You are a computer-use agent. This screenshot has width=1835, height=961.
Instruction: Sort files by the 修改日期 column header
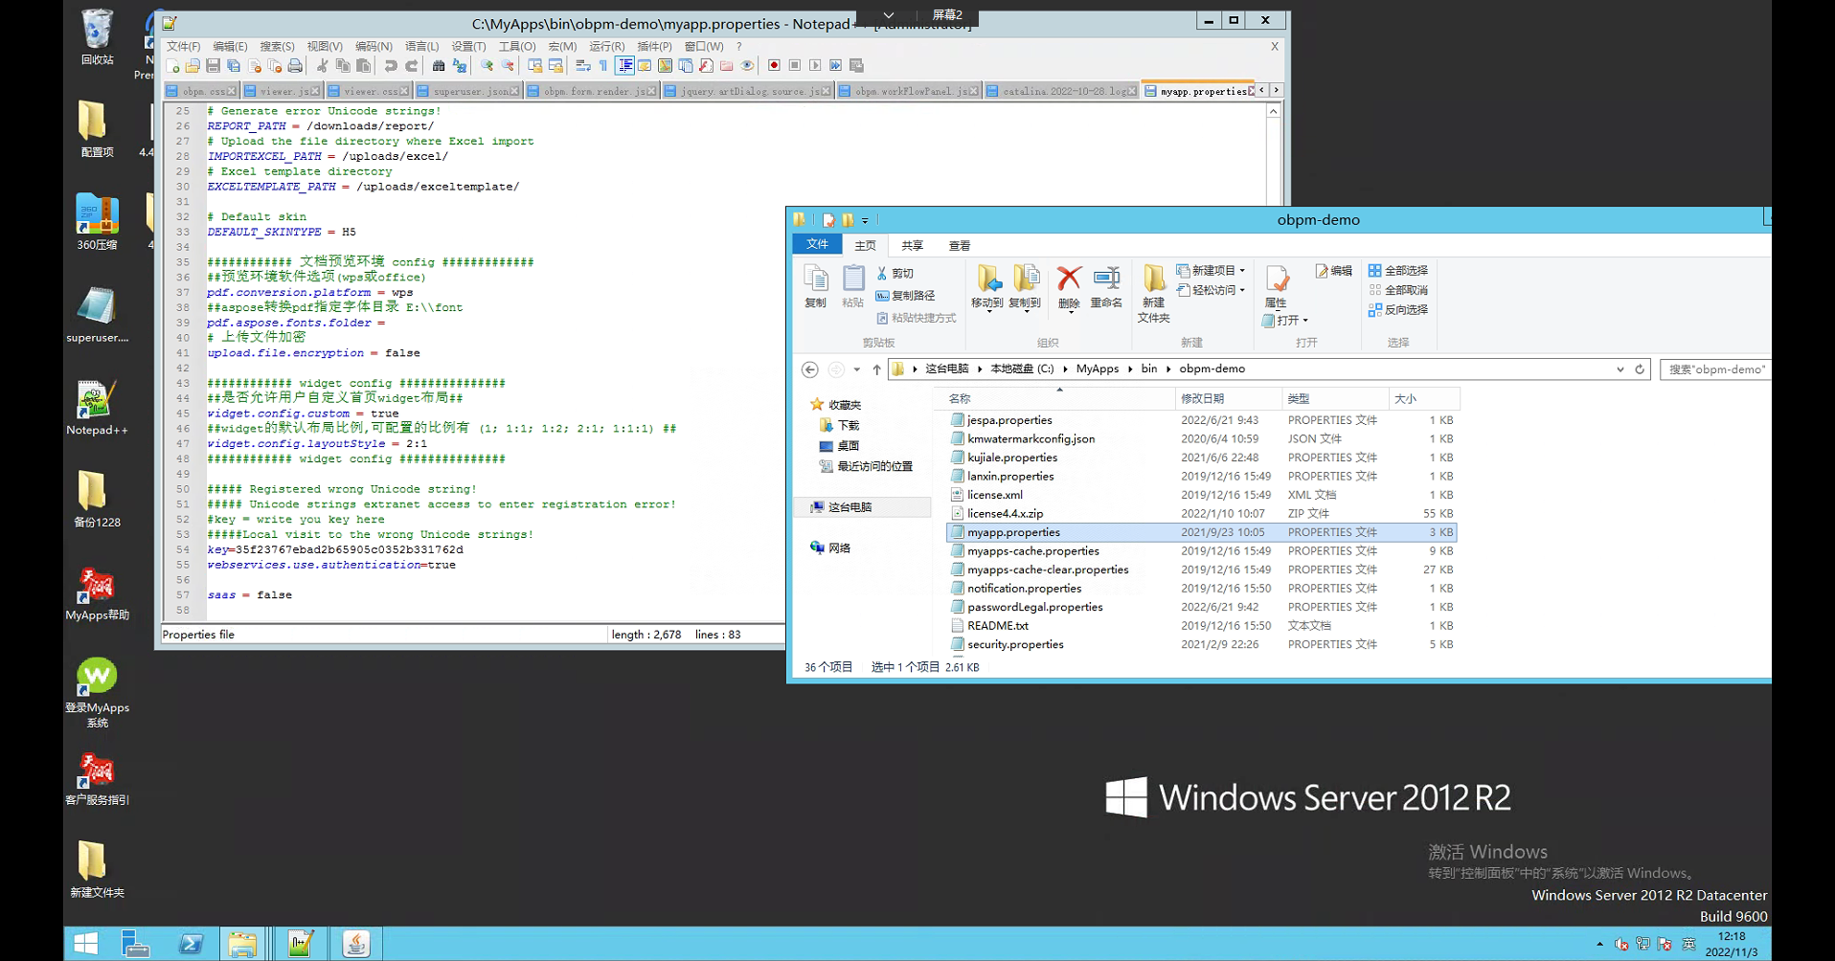[1228, 399]
